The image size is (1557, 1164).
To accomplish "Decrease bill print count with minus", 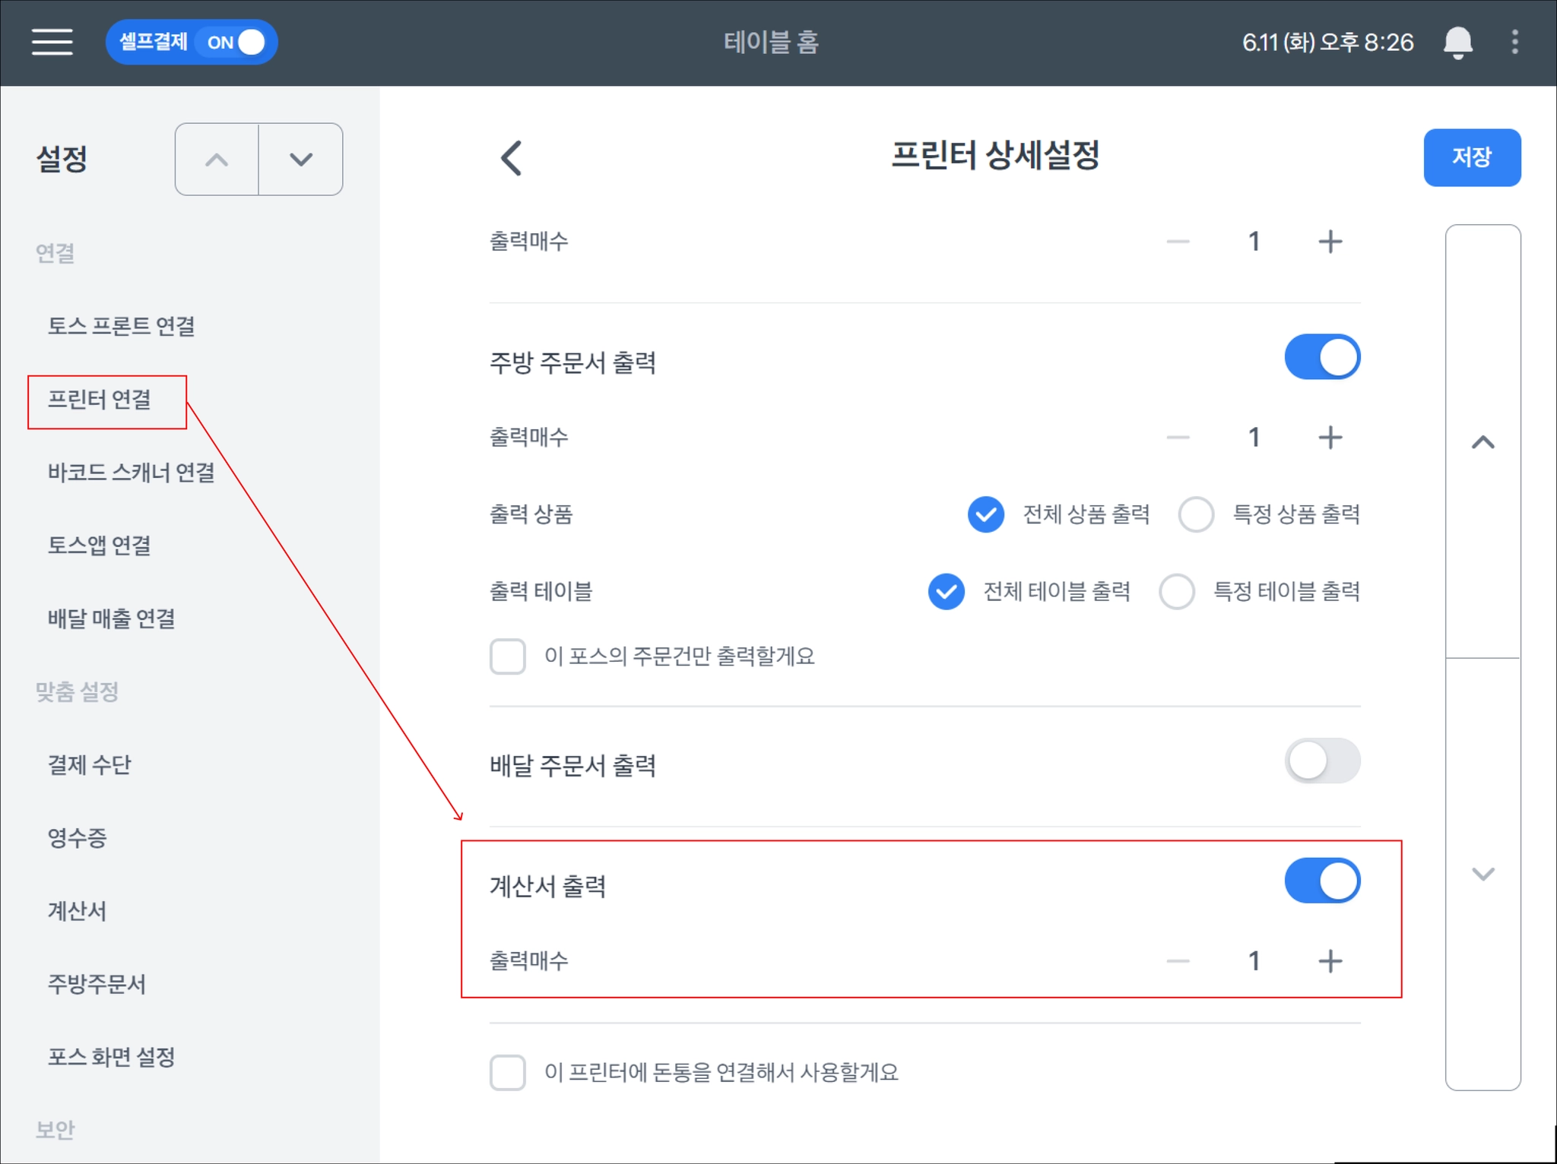I will tap(1178, 961).
